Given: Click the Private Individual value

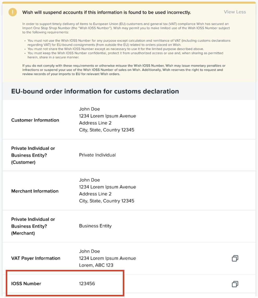Looking at the screenshot, I should click(x=97, y=155).
